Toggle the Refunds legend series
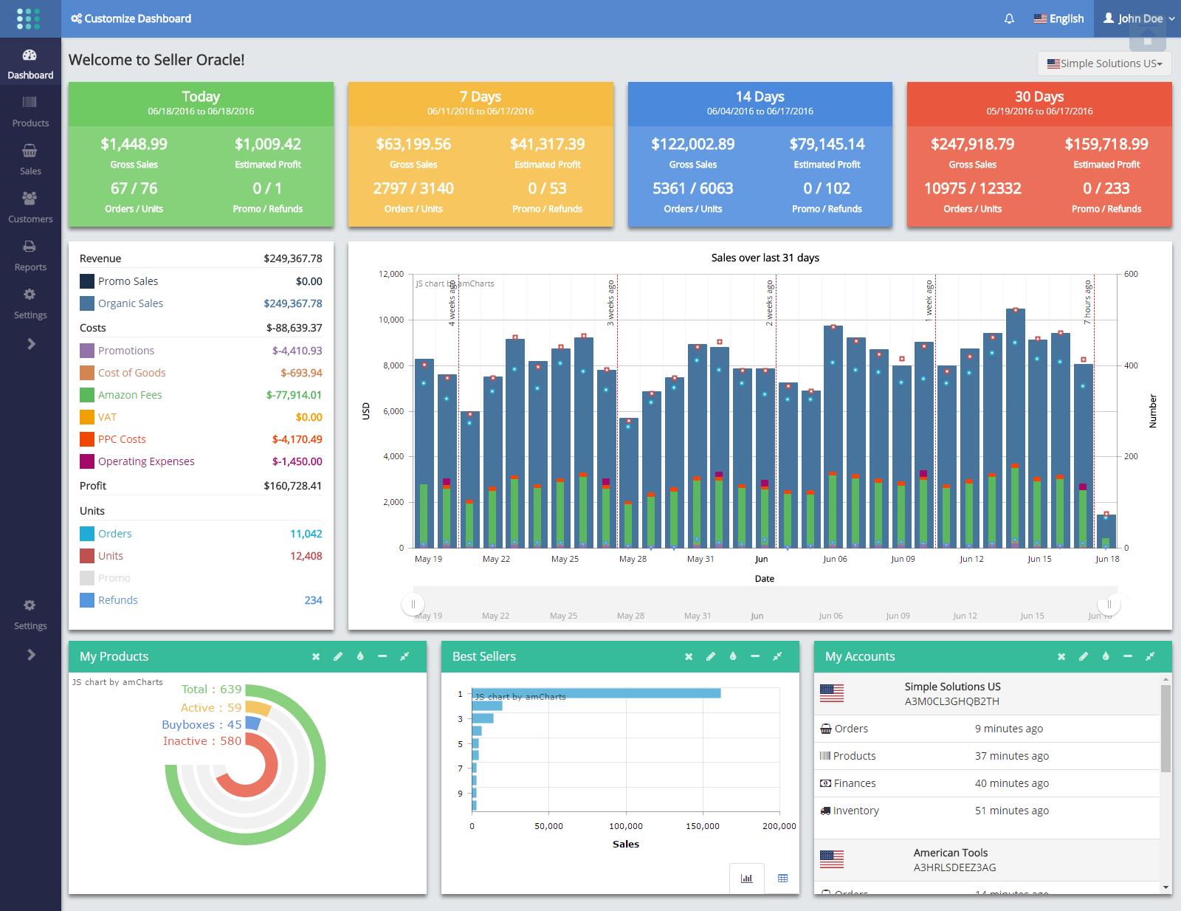 [x=109, y=600]
